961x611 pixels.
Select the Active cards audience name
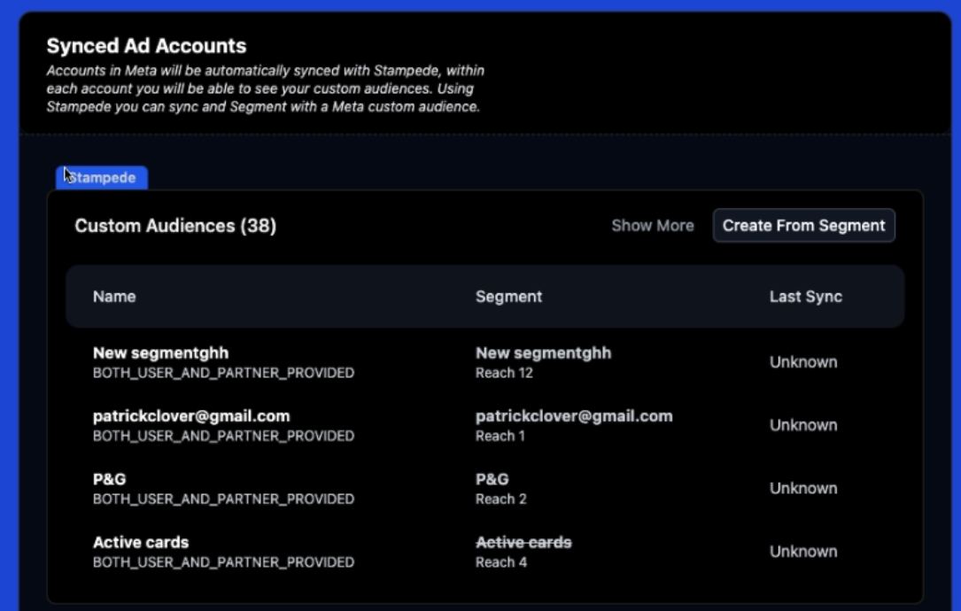click(141, 542)
